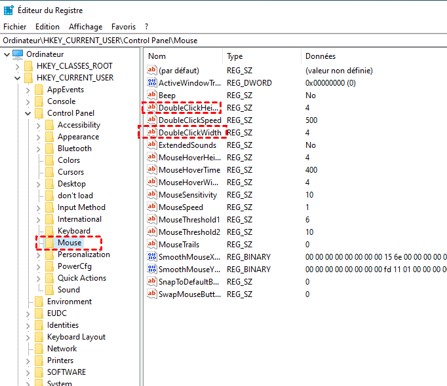Click the HKEY_CLASSES_ROOT folder icon
The width and height of the screenshot is (447, 386).
(28, 66)
